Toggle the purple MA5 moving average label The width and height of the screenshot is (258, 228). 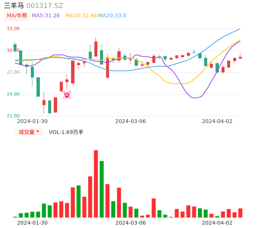click(x=46, y=16)
